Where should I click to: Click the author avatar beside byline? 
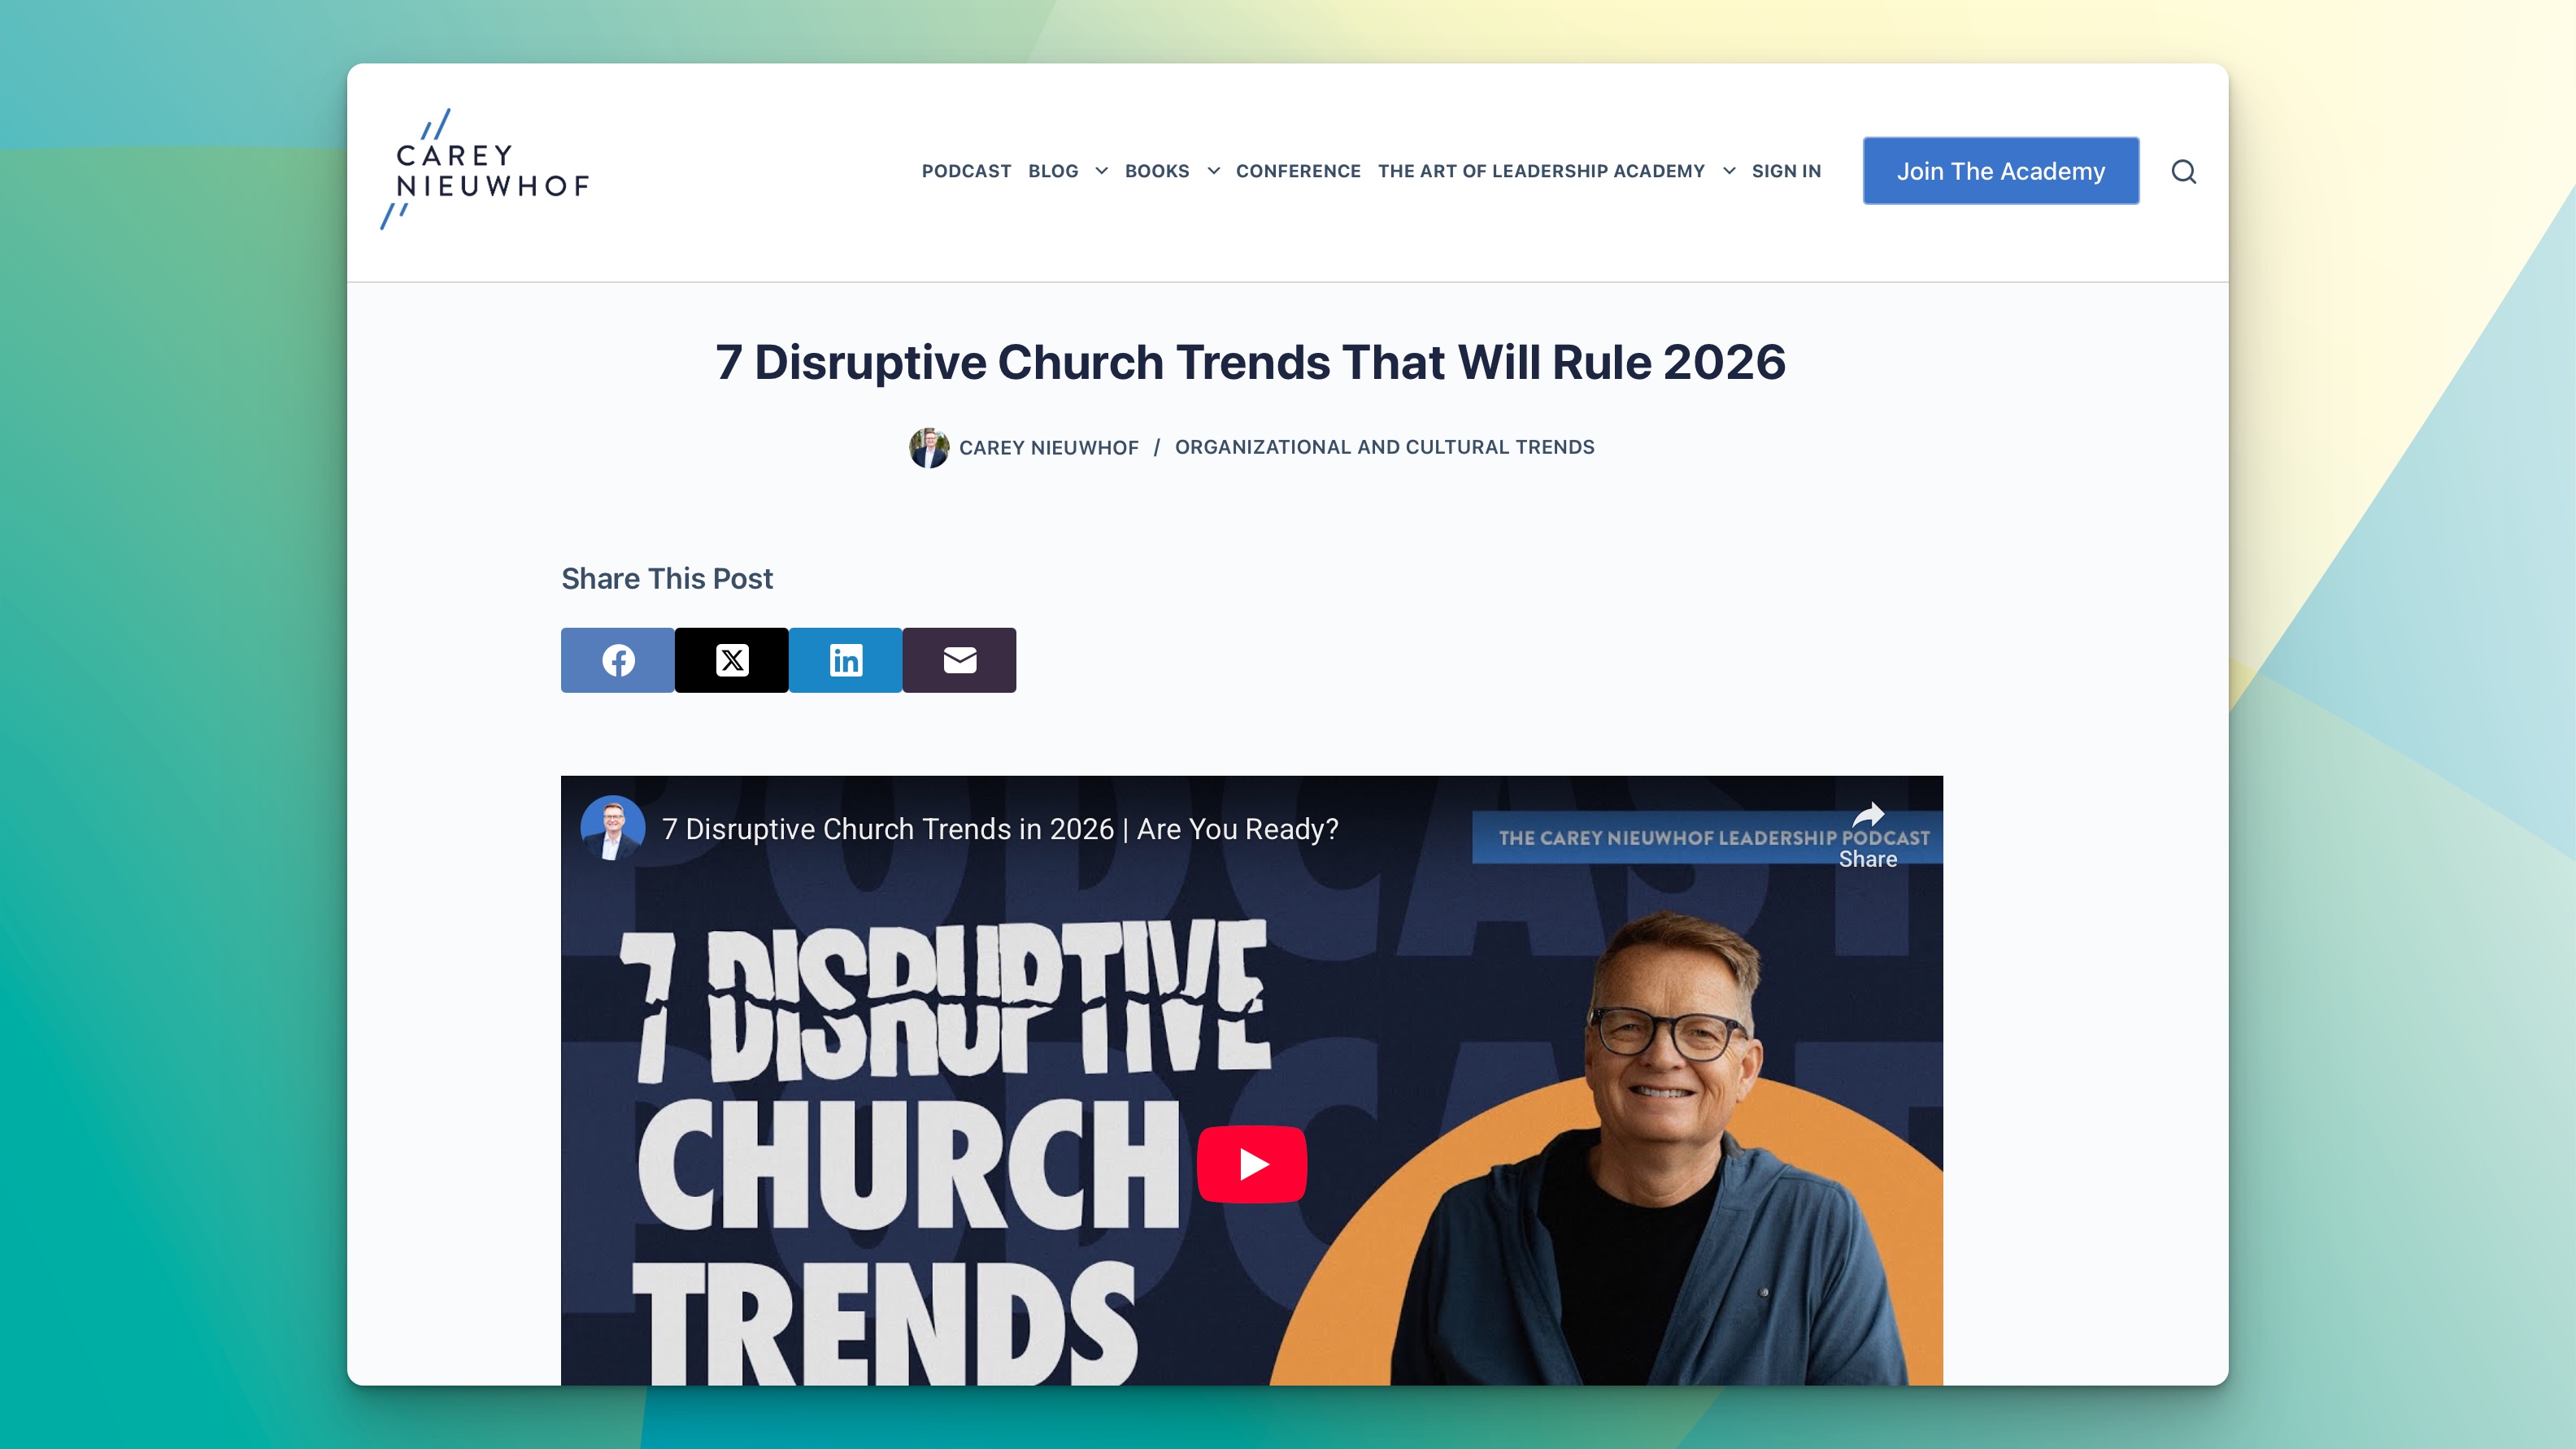pyautogui.click(x=928, y=447)
